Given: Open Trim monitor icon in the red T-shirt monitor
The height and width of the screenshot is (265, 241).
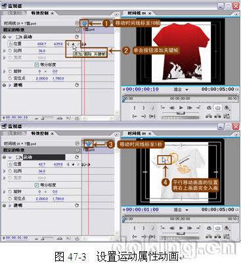Looking at the screenshot, I should point(227,116).
